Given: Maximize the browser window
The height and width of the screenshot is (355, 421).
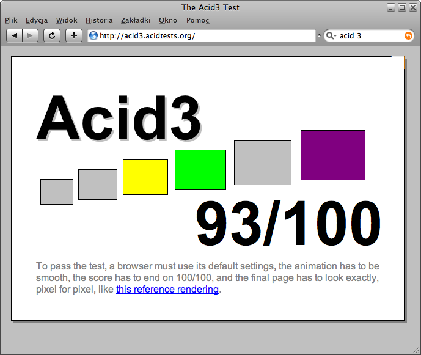Looking at the screenshot, I should (x=402, y=7).
